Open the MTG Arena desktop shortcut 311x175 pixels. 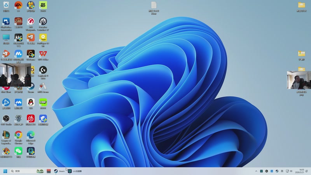(x=43, y=88)
